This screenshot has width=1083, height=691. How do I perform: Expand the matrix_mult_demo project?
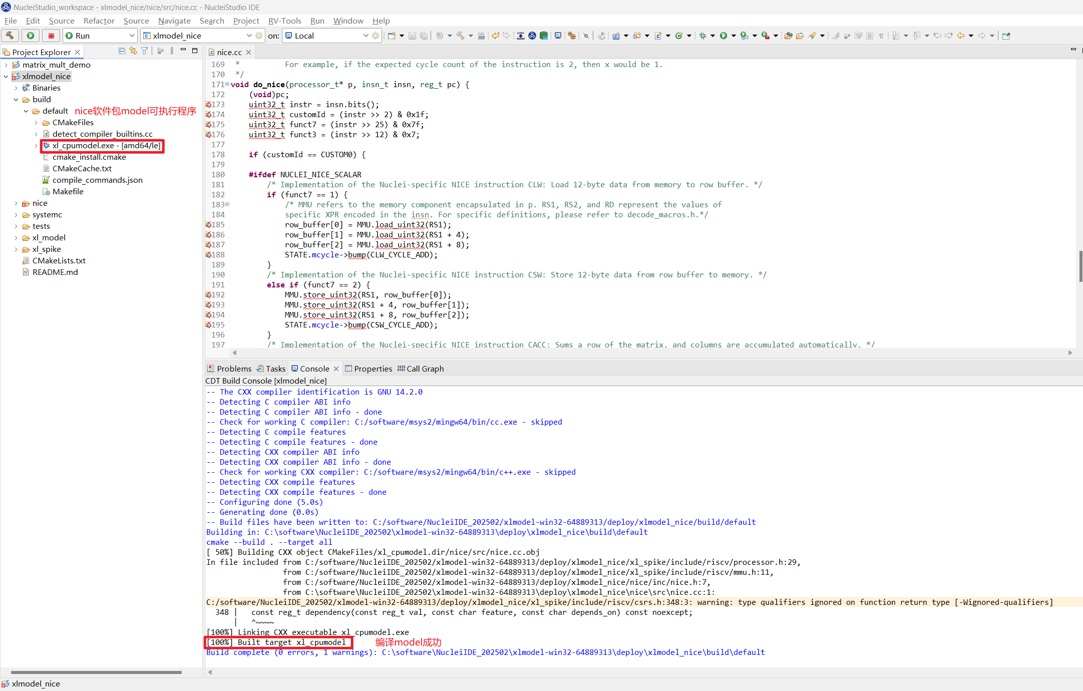(x=6, y=65)
